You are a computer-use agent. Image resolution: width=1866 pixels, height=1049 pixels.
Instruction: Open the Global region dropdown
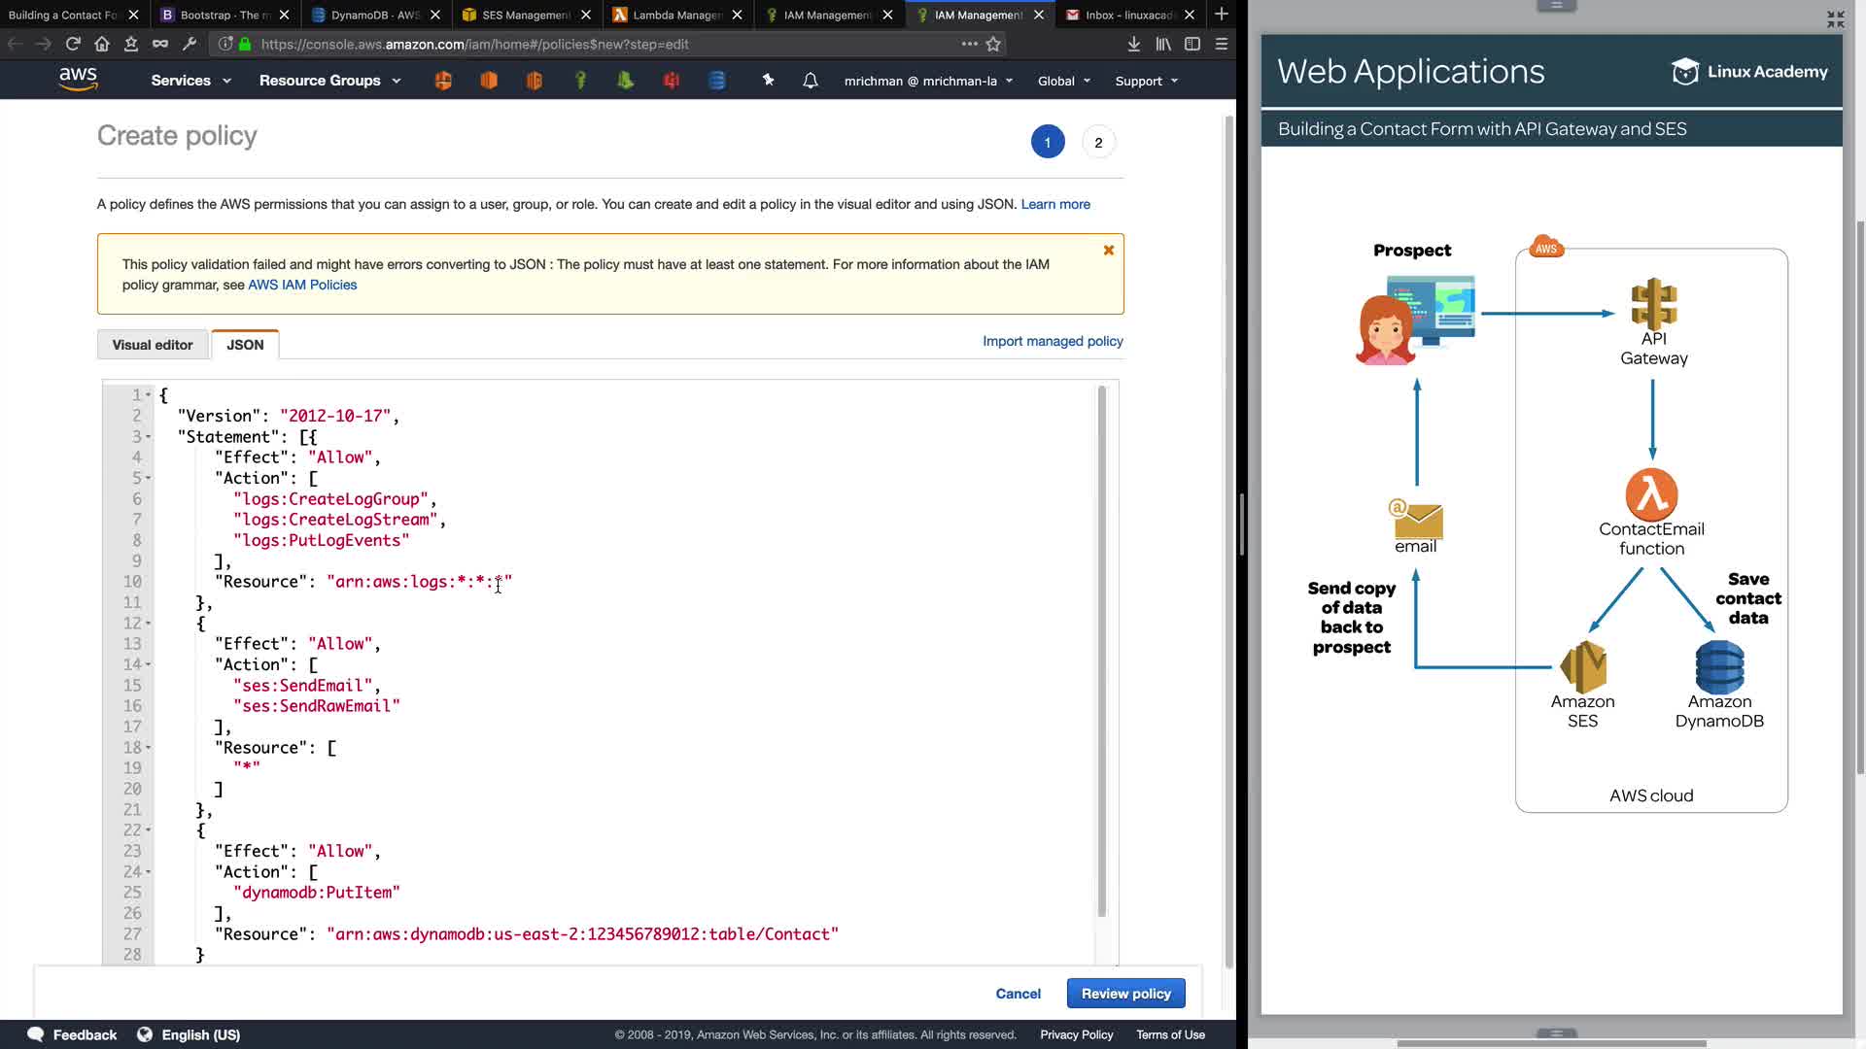pyautogui.click(x=1063, y=81)
